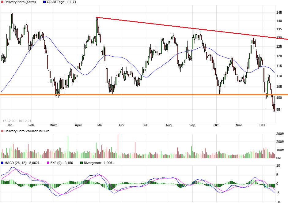Click the magenta EXP (9) legend swatch
This screenshot has height=205, width=288.
[x=48, y=163]
